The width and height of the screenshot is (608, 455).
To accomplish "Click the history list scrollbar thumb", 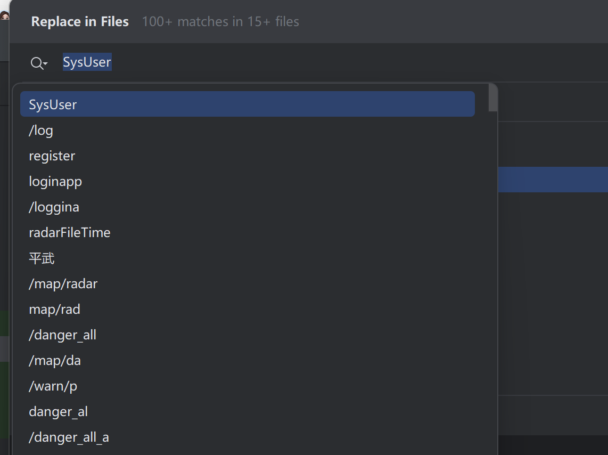I will click(x=493, y=97).
